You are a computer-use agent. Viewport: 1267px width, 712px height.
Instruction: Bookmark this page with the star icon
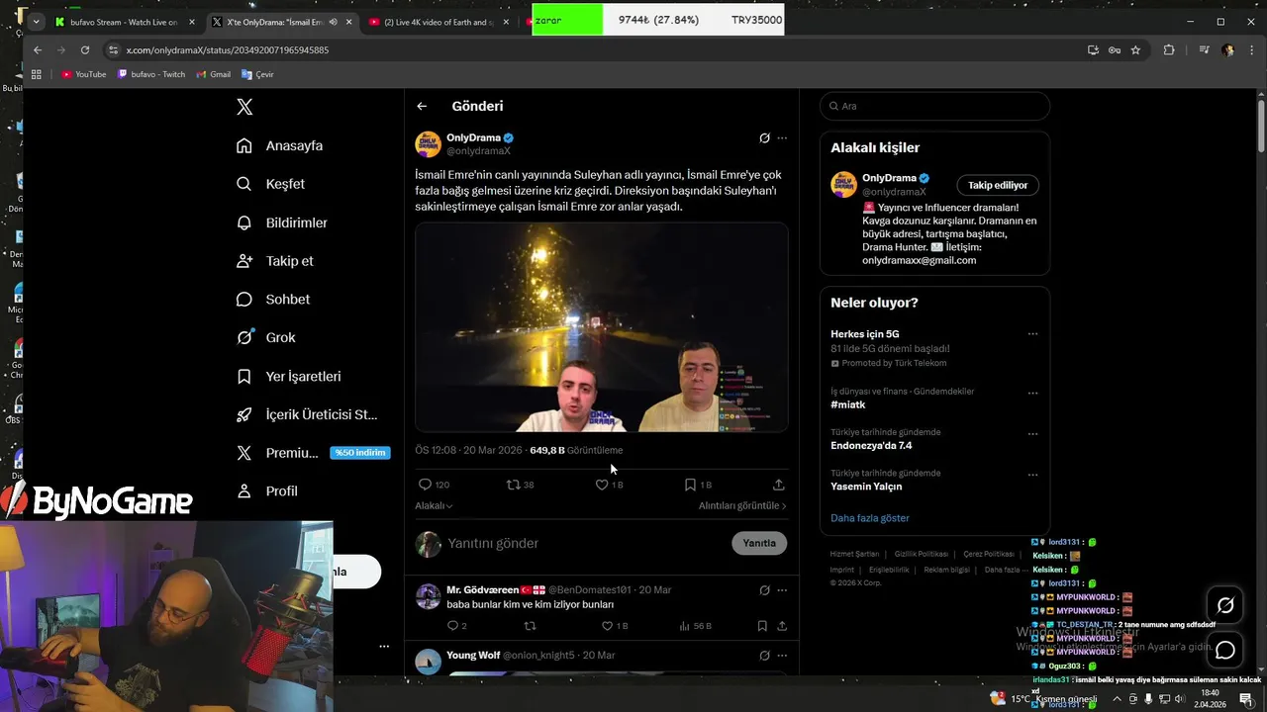[x=1135, y=50]
